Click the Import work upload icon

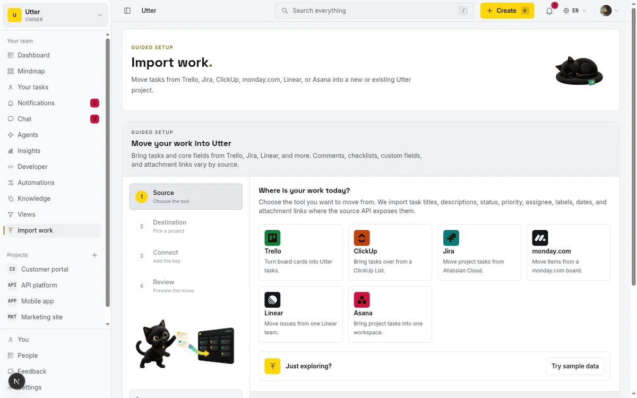coord(11,230)
